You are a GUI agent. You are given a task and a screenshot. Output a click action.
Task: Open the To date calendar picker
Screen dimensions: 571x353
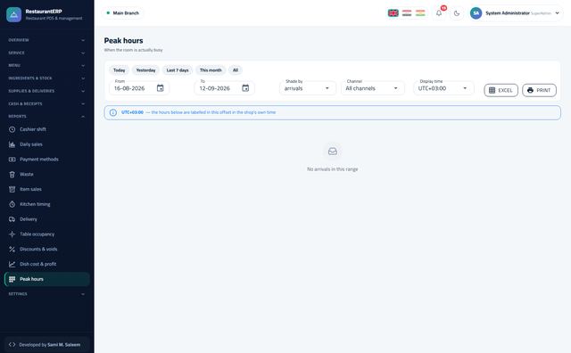pos(245,88)
